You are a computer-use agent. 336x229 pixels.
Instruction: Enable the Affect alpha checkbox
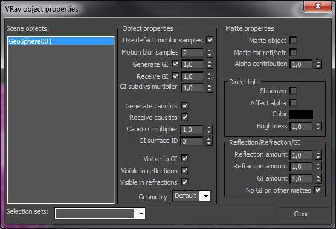pos(293,102)
